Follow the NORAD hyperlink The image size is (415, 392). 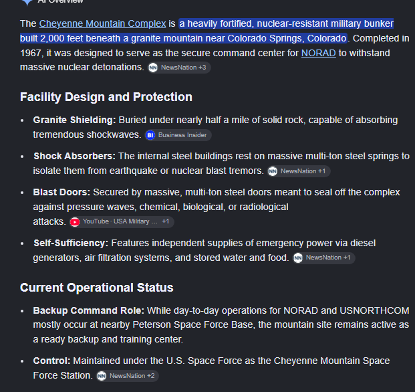point(318,53)
